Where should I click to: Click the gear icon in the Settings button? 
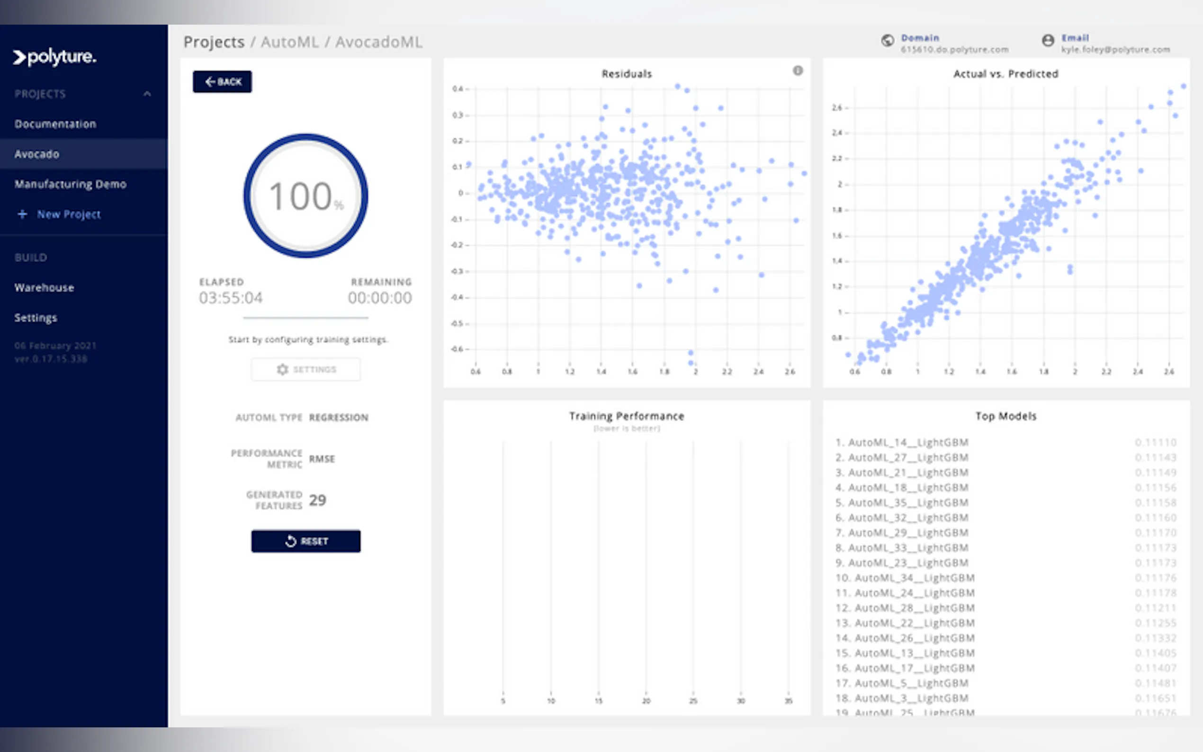282,369
